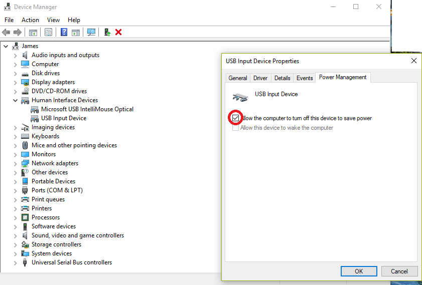Switch to the Driver tab
This screenshot has width=422, height=285.
(x=260, y=78)
